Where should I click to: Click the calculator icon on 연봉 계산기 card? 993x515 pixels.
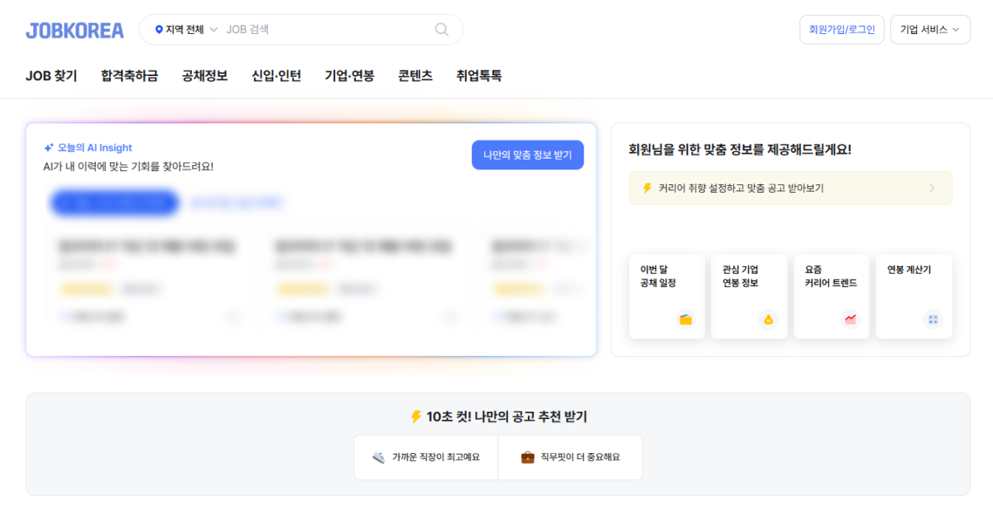[934, 317]
